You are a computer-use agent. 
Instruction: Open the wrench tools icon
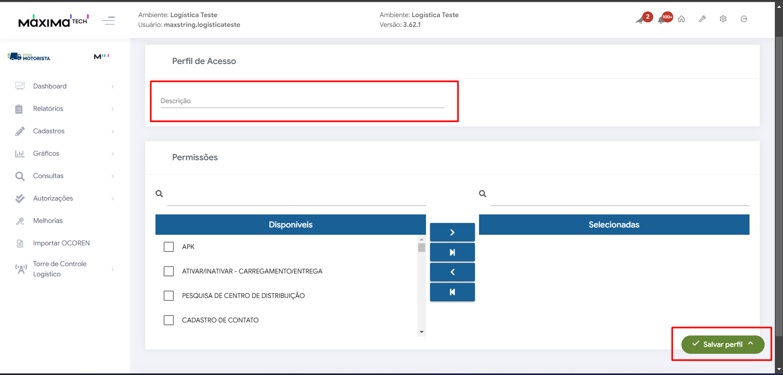click(x=702, y=19)
